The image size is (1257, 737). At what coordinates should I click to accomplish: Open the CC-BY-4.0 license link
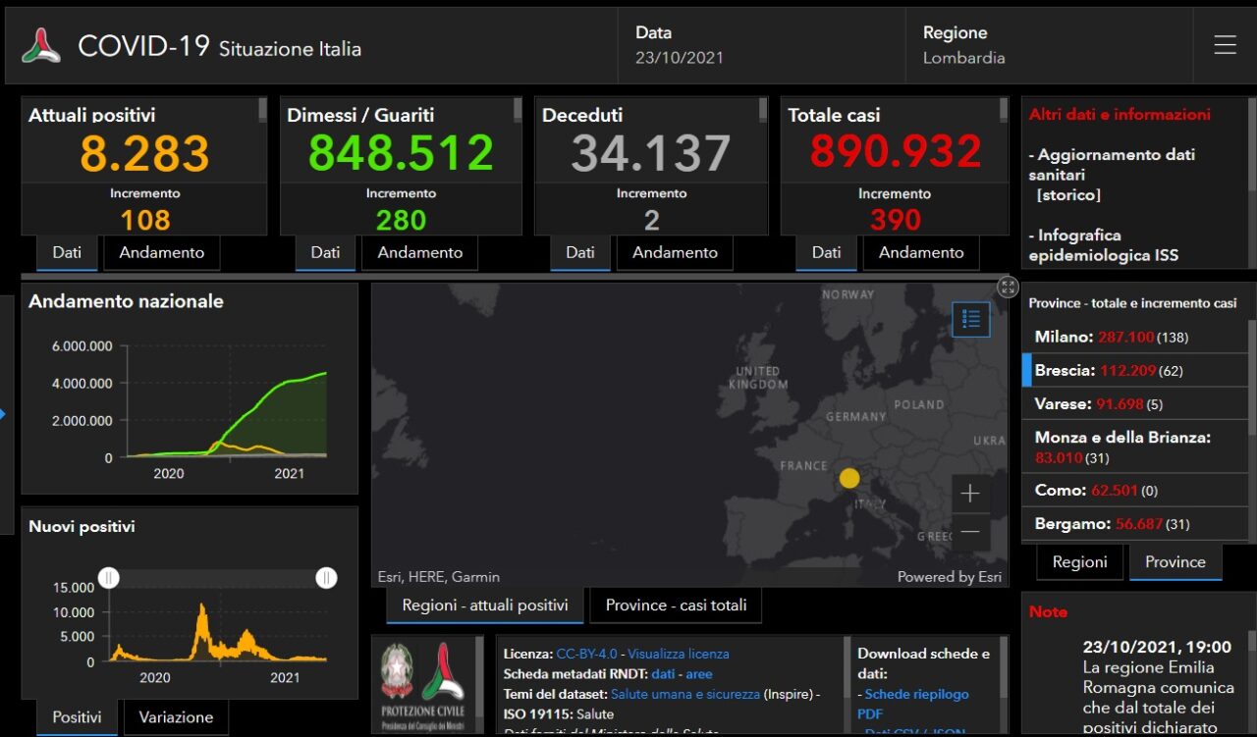pyautogui.click(x=586, y=654)
